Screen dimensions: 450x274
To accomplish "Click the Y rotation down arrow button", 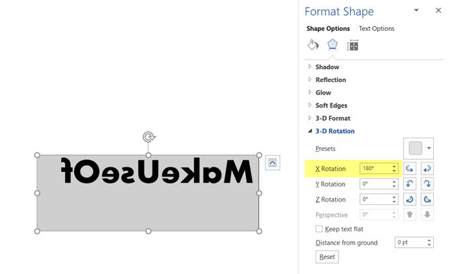I will pyautogui.click(x=427, y=183).
